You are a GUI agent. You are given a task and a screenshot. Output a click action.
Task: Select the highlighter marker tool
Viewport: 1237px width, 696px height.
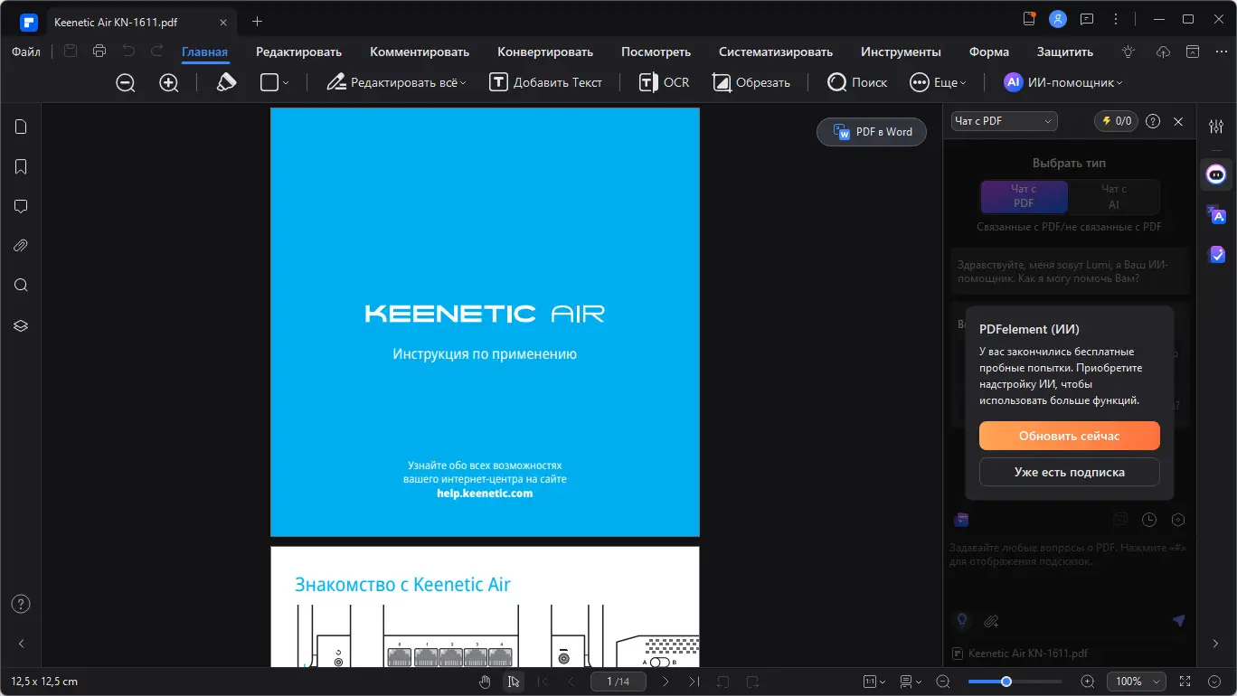226,82
